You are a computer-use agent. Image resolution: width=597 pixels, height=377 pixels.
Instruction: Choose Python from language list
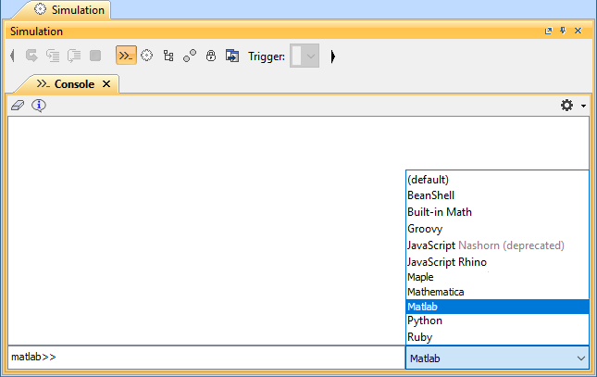pos(497,321)
